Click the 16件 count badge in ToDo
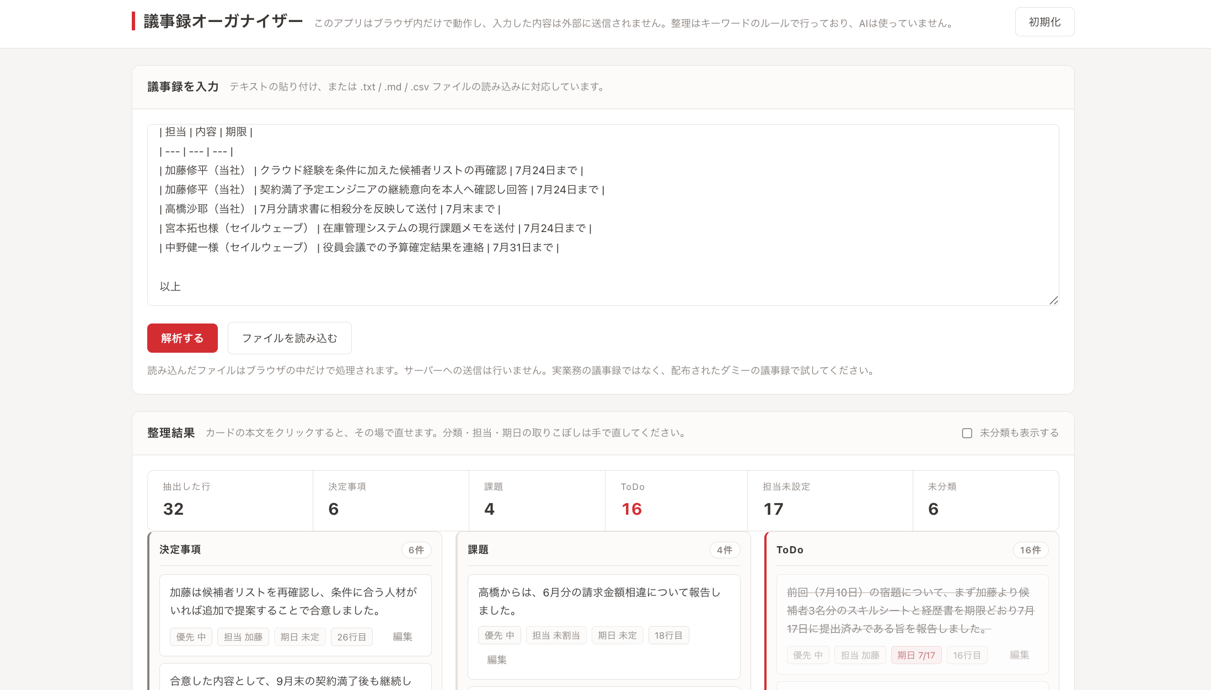Screen dimensions: 1211x690 pos(1030,550)
